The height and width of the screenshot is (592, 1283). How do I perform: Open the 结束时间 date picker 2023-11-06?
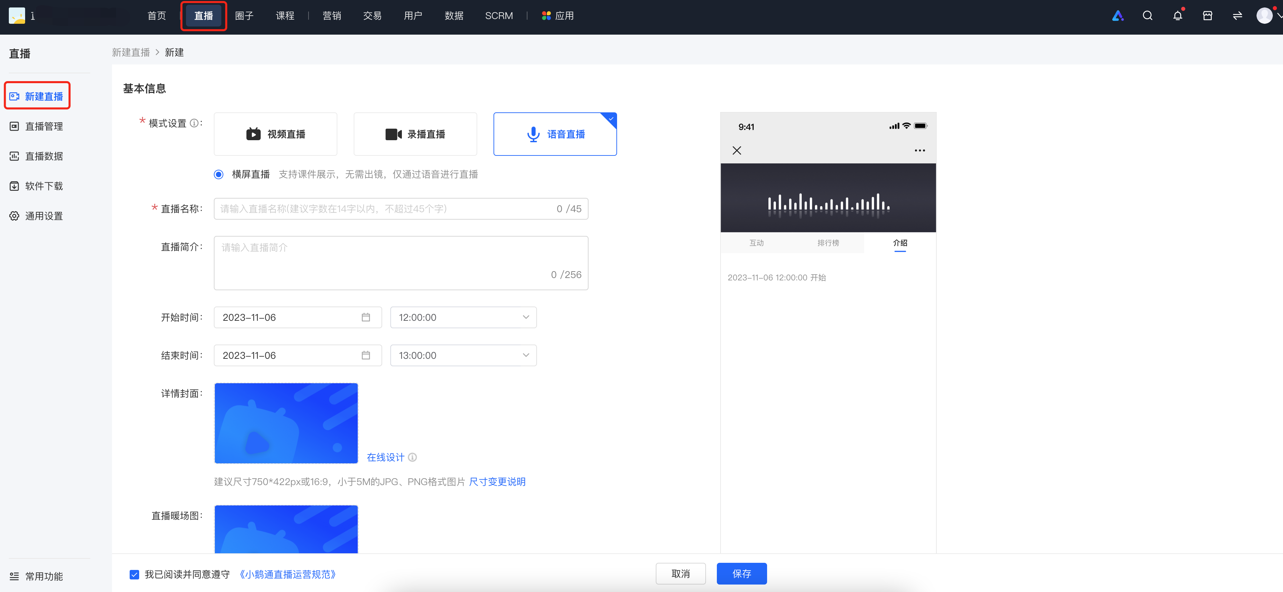click(298, 355)
